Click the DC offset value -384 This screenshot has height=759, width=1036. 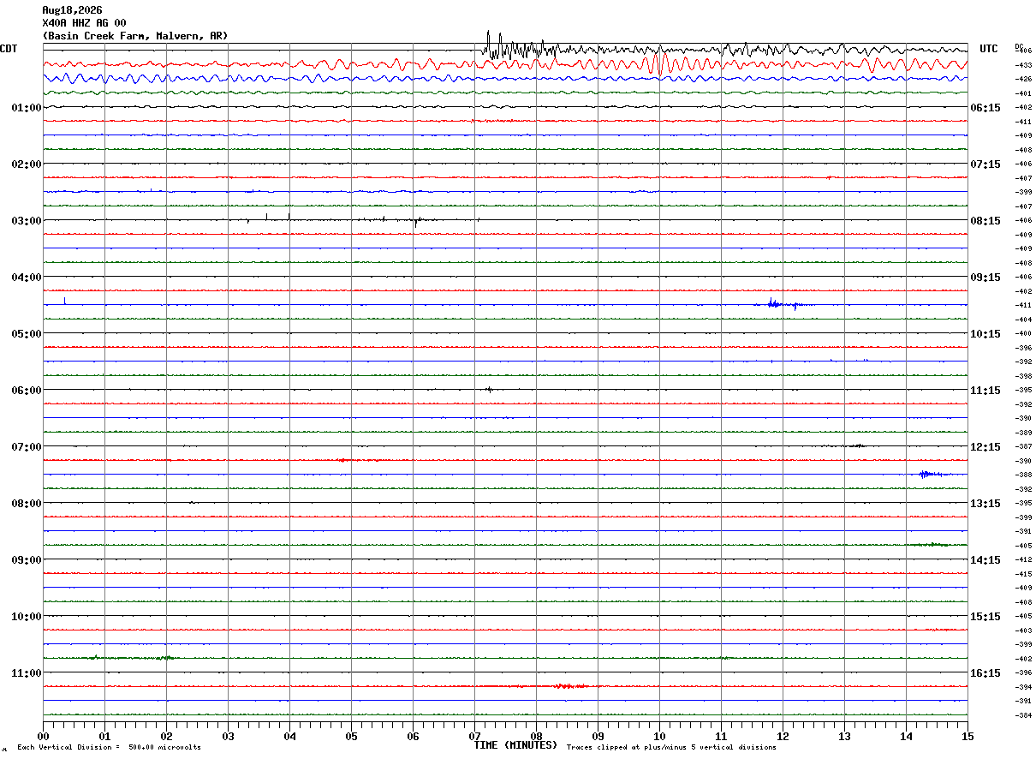pos(1023,715)
